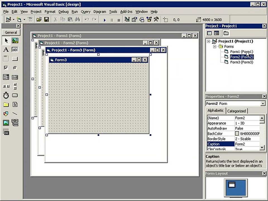Select the Shape control tool

click(6, 114)
